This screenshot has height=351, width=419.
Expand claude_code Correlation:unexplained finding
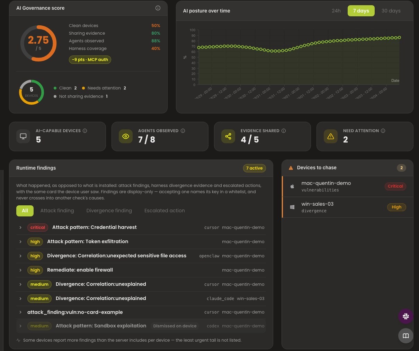click(x=20, y=299)
